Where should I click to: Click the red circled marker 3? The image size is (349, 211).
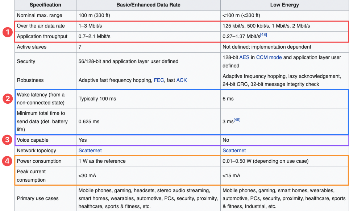[x=7, y=140]
